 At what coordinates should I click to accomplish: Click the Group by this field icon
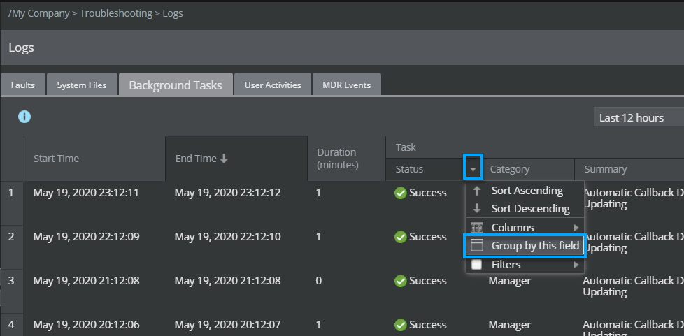pos(477,246)
